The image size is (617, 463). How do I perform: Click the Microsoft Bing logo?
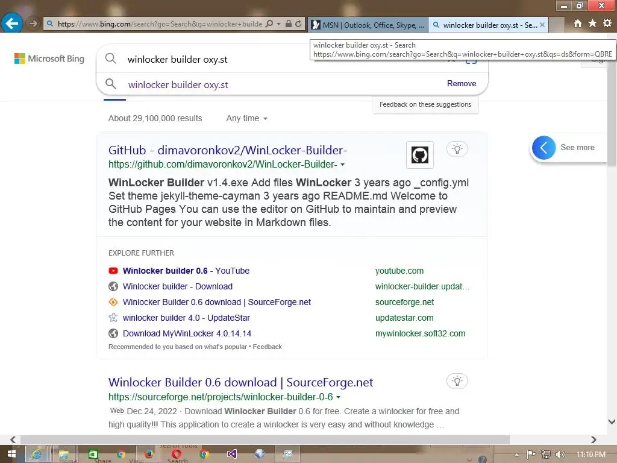(49, 58)
